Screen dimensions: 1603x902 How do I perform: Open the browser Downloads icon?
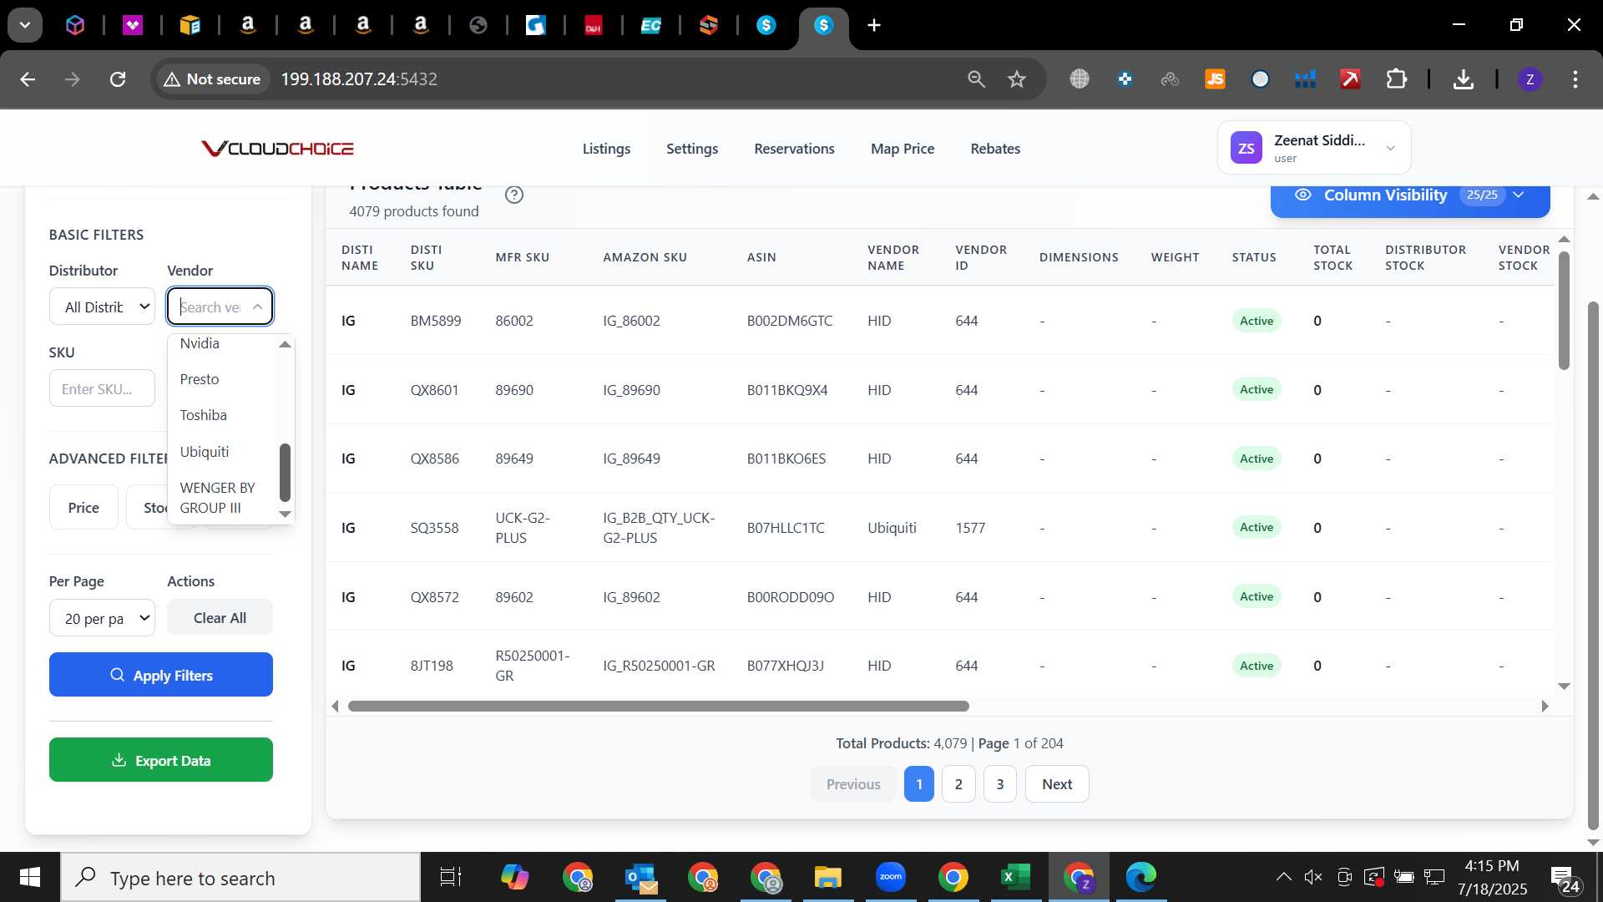[1463, 79]
